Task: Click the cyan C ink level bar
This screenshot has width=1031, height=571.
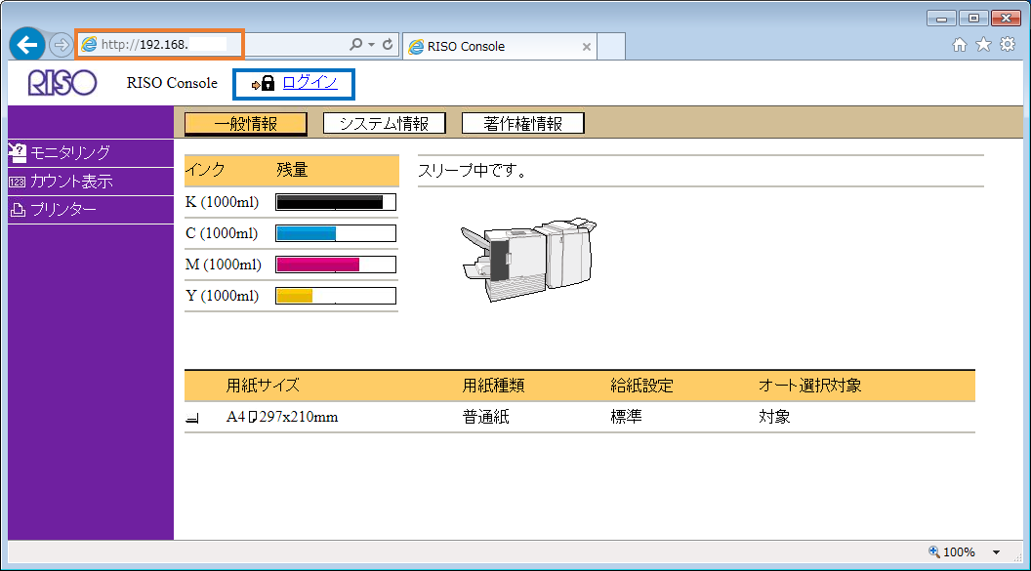Action: click(x=335, y=233)
